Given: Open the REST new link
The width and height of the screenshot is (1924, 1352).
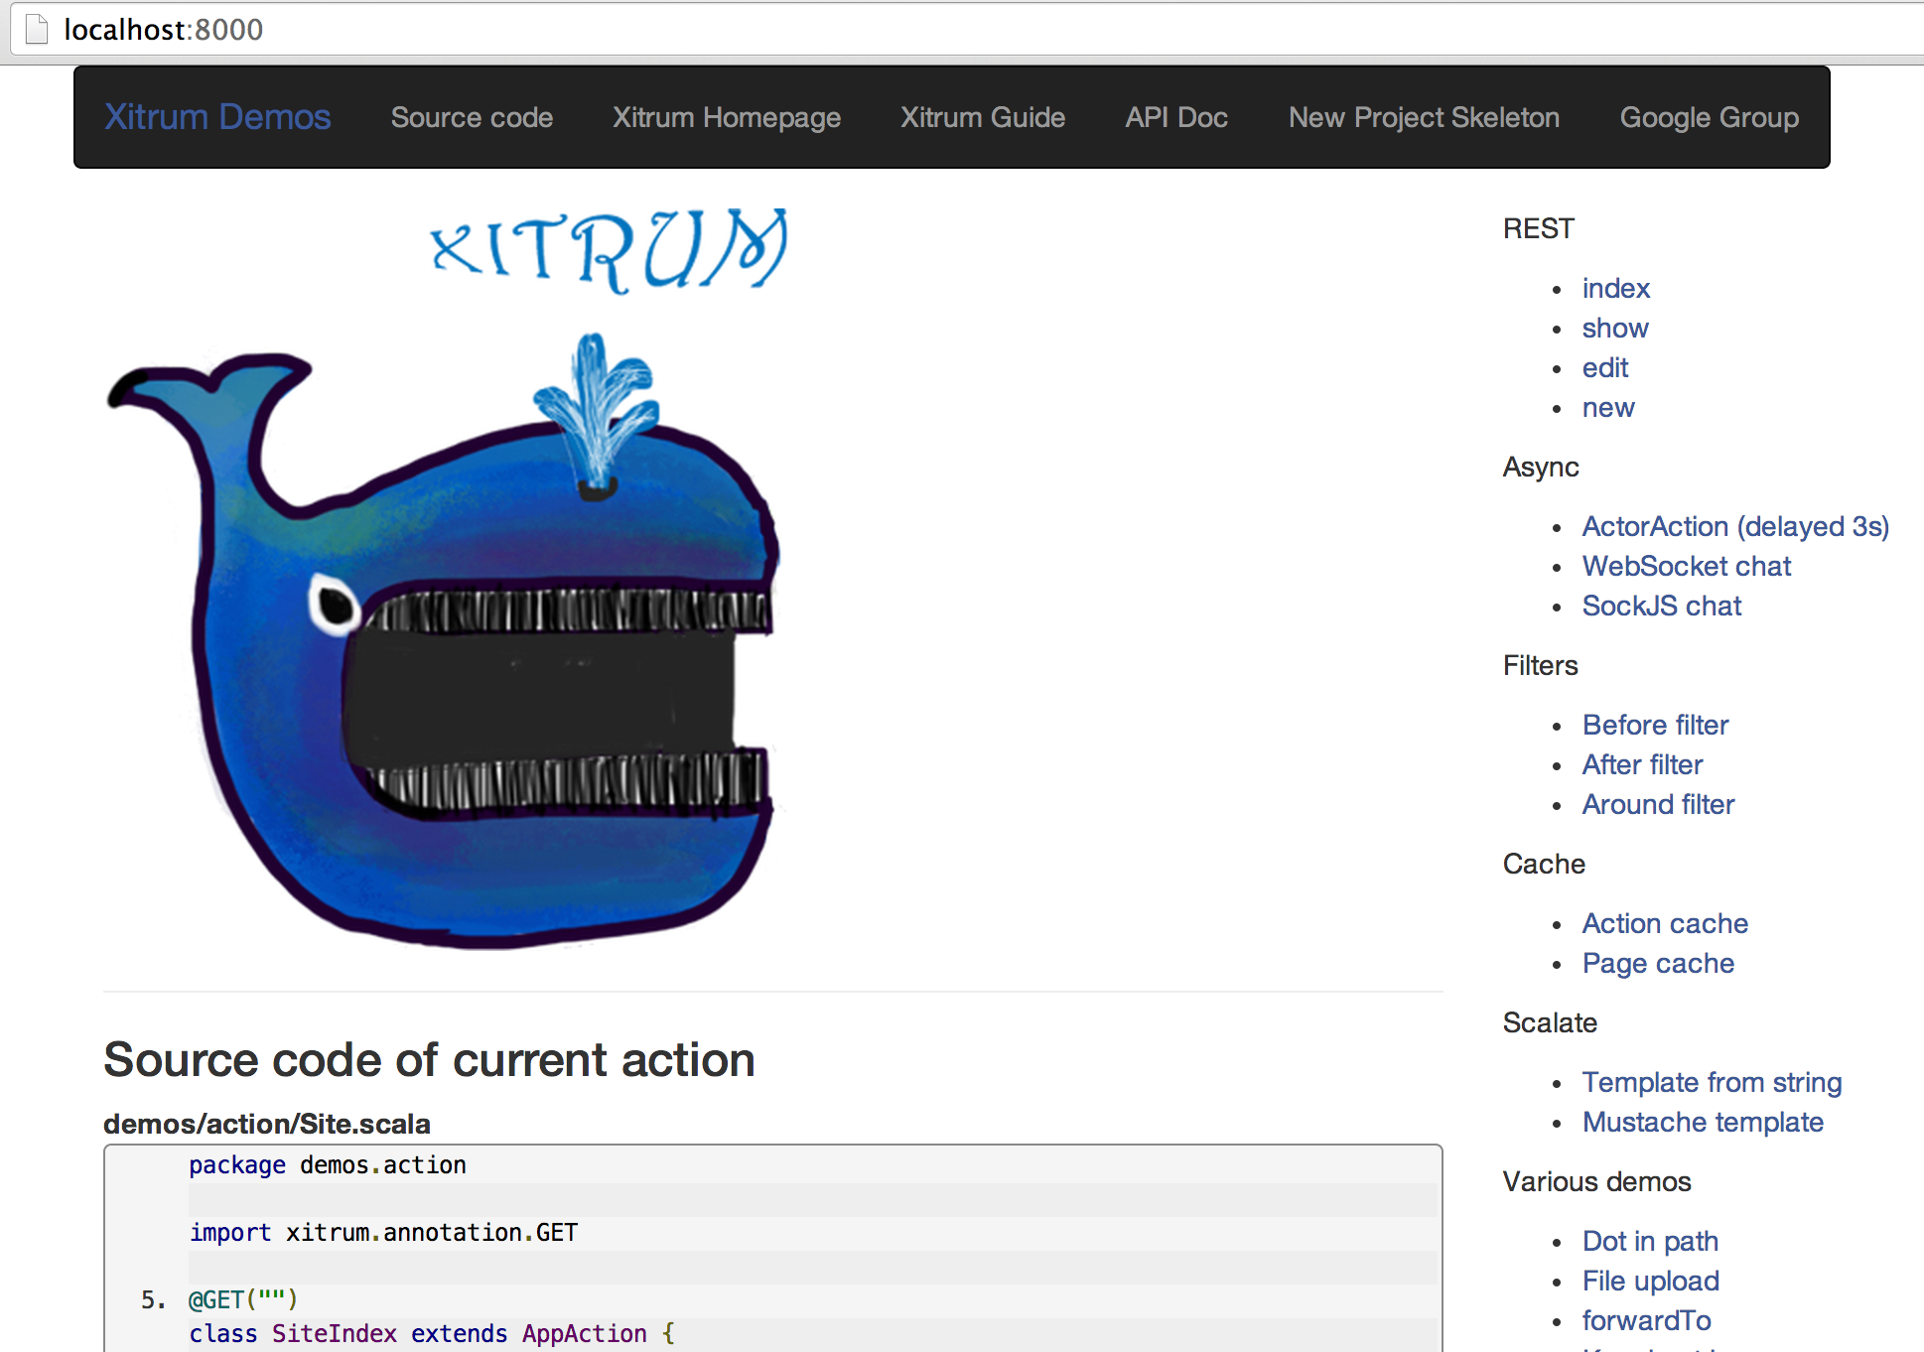Looking at the screenshot, I should click(1608, 407).
